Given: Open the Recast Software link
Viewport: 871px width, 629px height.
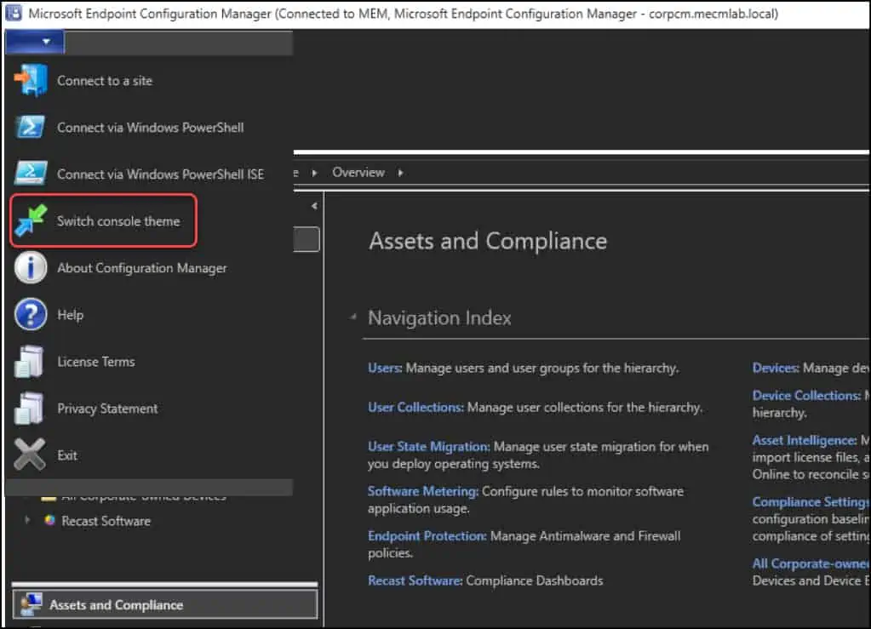Looking at the screenshot, I should pyautogui.click(x=415, y=580).
